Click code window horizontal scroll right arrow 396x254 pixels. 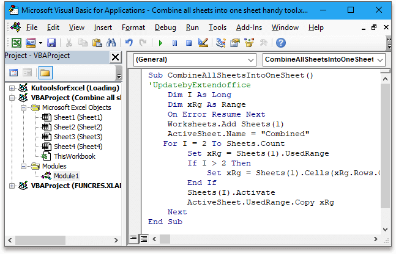376,239
